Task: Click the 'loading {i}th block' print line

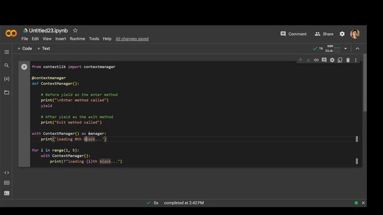Action: [86, 161]
